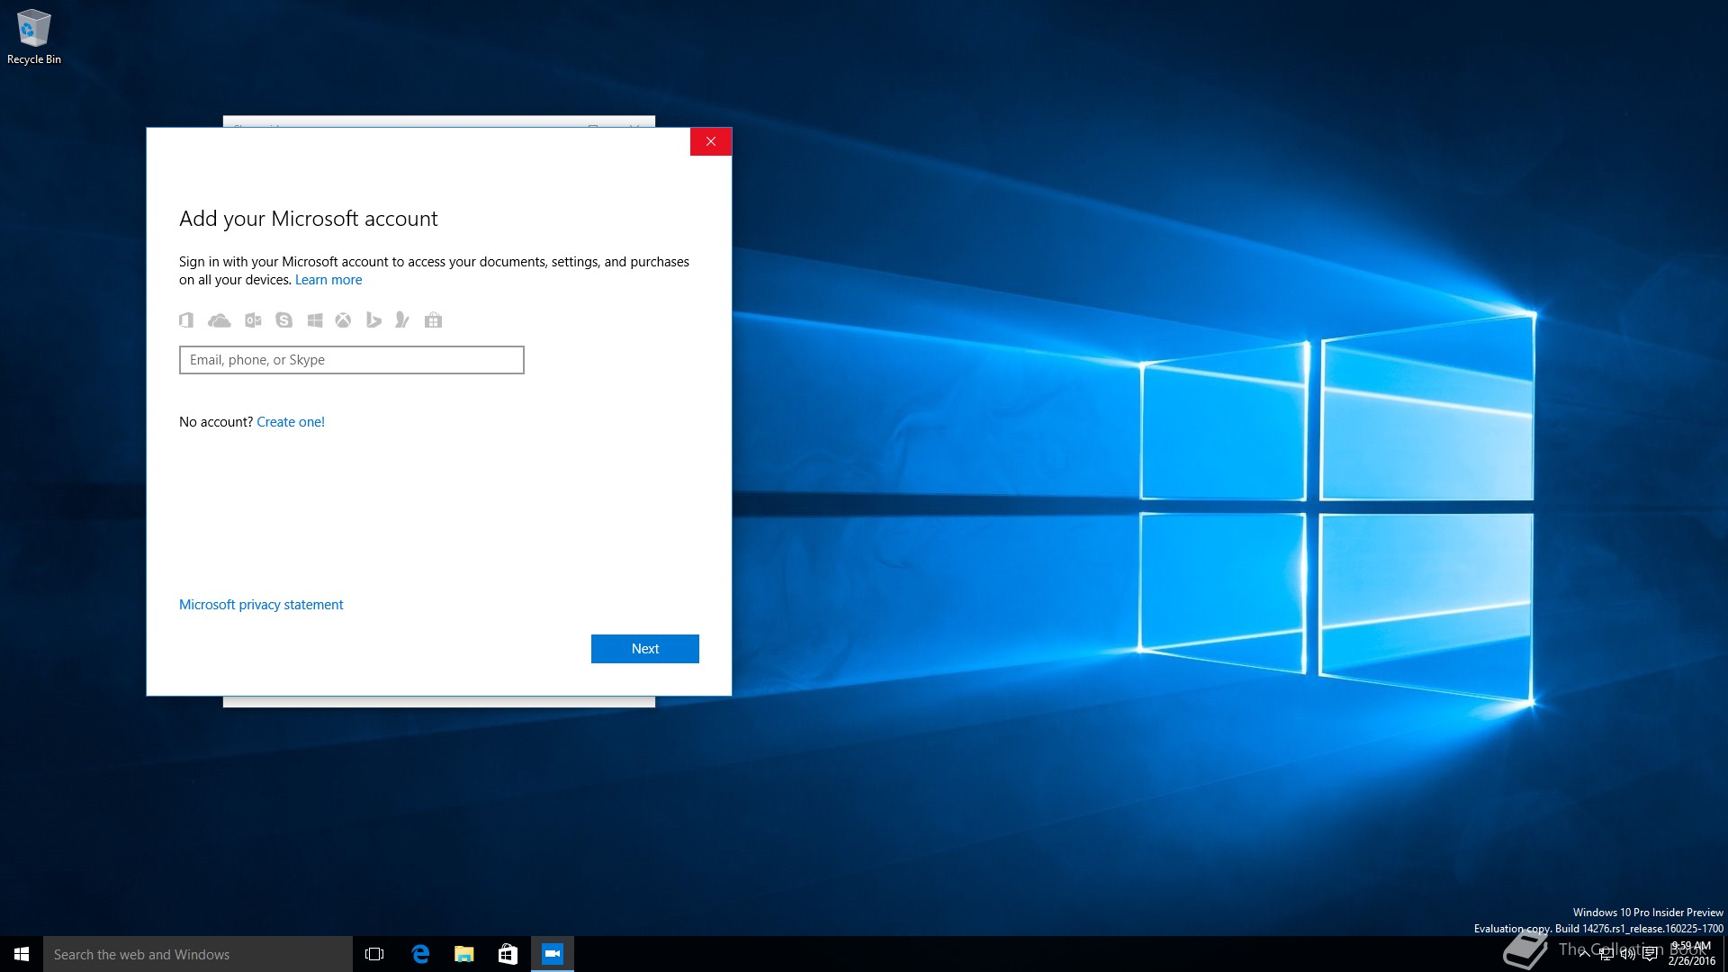This screenshot has height=972, width=1728.
Task: Click the Search the web and Windows box
Action: click(198, 954)
